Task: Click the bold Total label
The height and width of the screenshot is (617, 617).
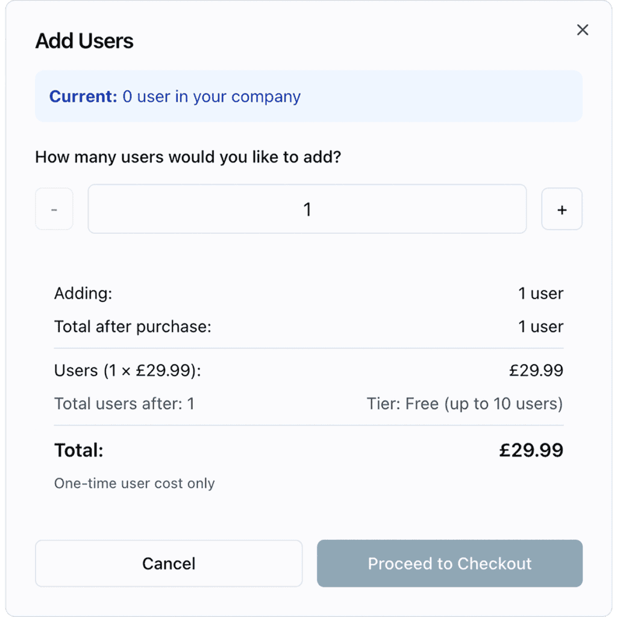Action: (x=79, y=450)
